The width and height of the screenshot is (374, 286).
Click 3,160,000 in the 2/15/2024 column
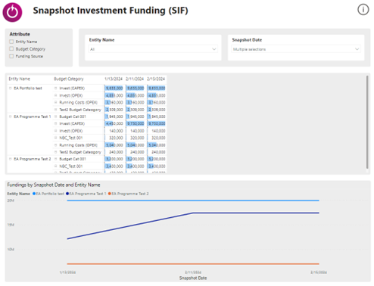157,102
